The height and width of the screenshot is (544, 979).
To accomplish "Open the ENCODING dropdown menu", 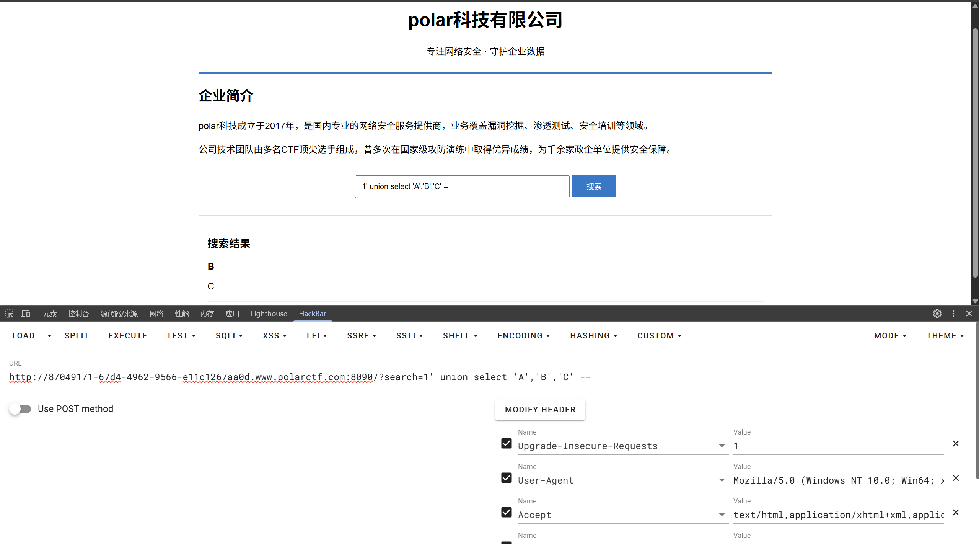I will tap(523, 335).
